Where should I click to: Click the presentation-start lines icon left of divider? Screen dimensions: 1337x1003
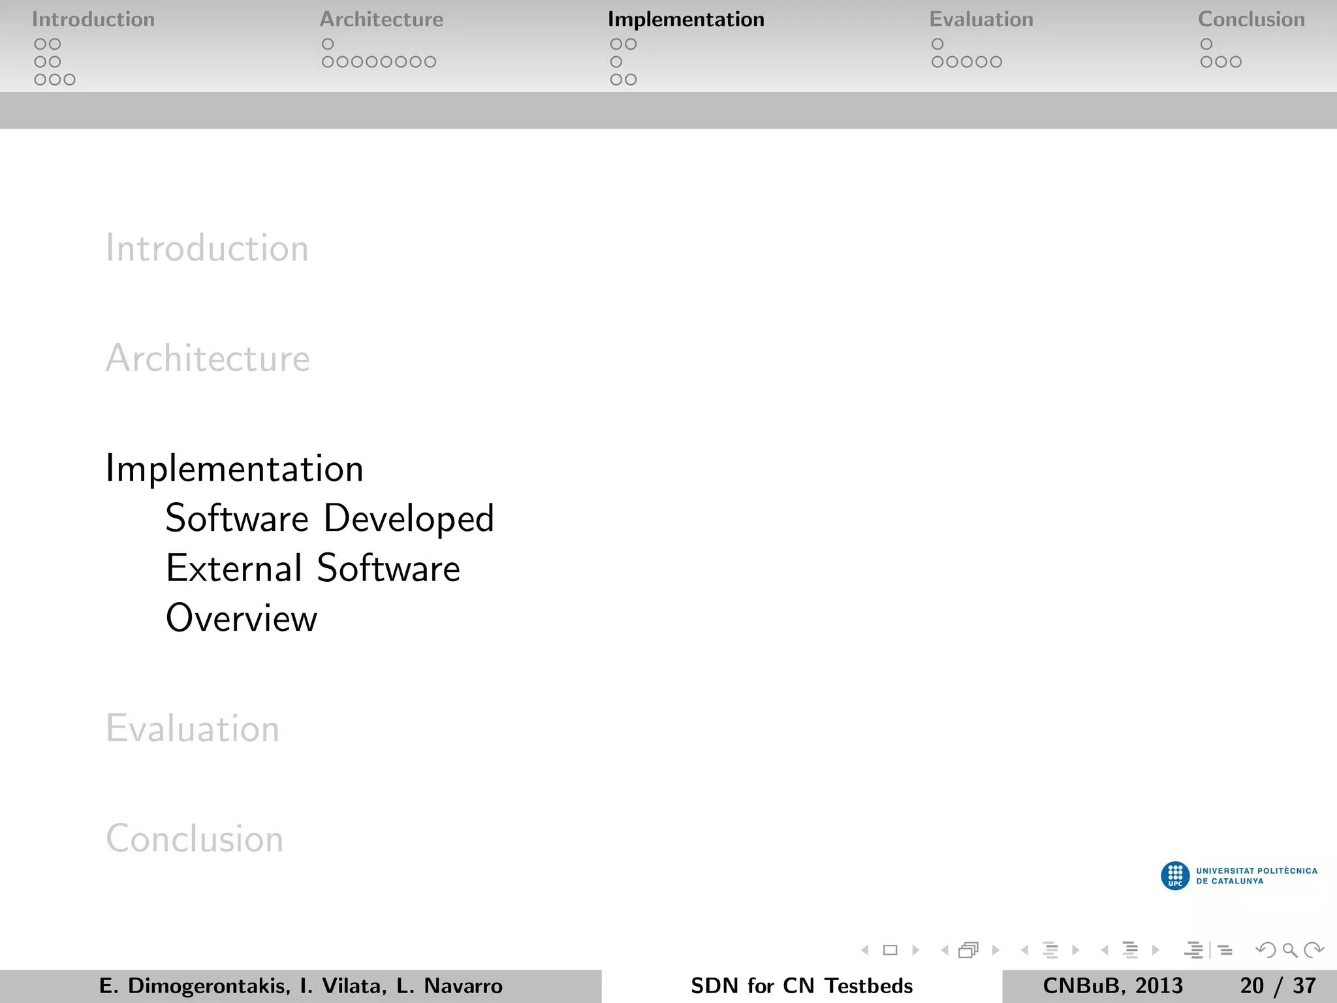click(1193, 950)
